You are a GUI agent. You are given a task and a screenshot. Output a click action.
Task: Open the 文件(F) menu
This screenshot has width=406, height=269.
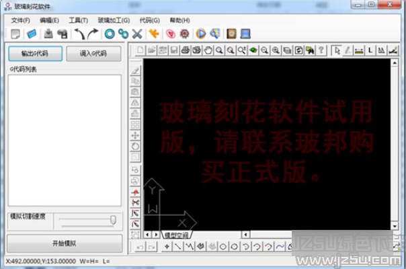[20, 20]
